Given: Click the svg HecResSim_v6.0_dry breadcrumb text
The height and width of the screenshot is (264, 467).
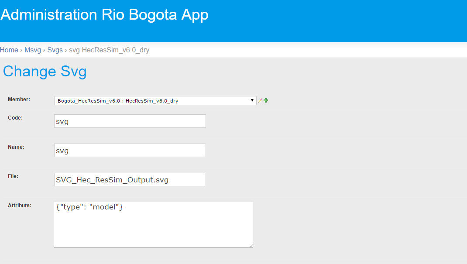Looking at the screenshot, I should [x=109, y=50].
